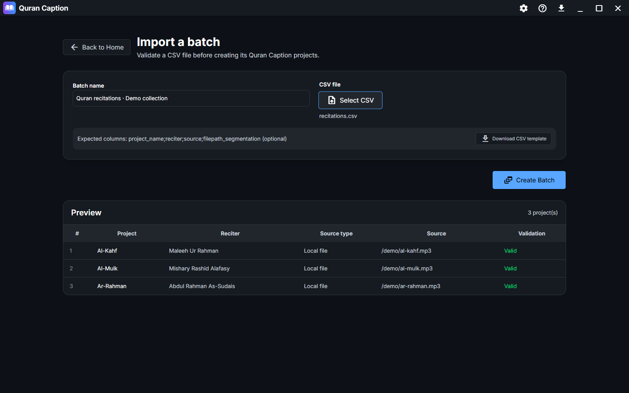Click source /demo/ar-rahman.mp3
The image size is (629, 393).
(411, 286)
